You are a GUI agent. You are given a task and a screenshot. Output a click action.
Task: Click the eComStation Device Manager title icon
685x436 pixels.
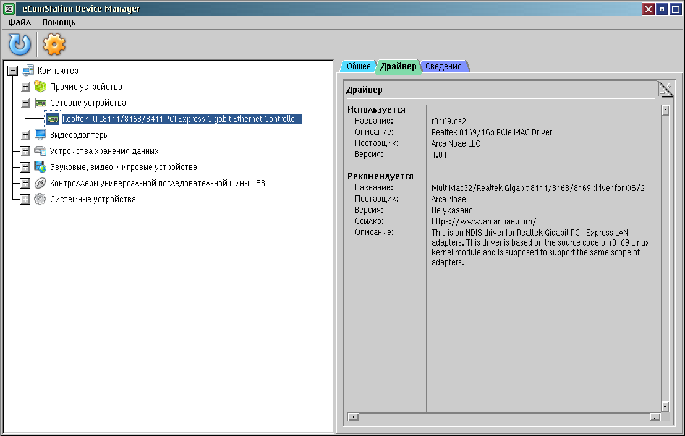click(x=9, y=9)
